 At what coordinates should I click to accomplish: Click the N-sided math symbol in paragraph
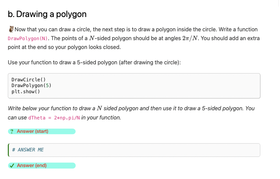(x=92, y=38)
